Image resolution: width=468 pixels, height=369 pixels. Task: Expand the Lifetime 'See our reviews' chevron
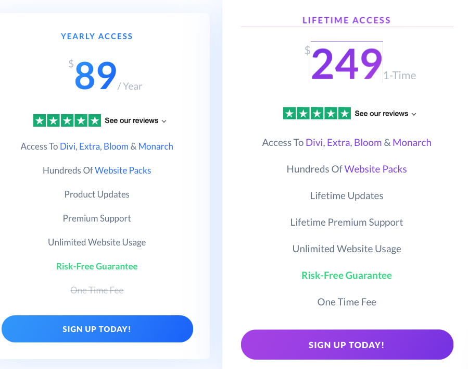point(414,114)
